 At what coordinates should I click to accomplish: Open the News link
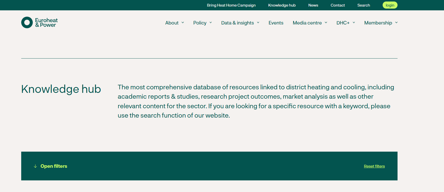(313, 5)
